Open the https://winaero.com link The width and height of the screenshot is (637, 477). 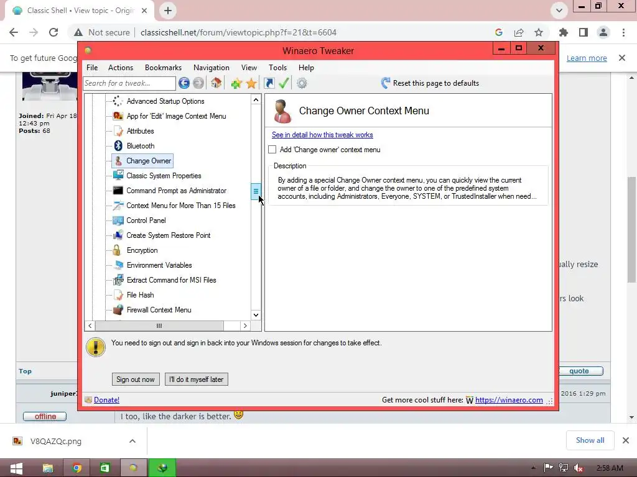509,400
